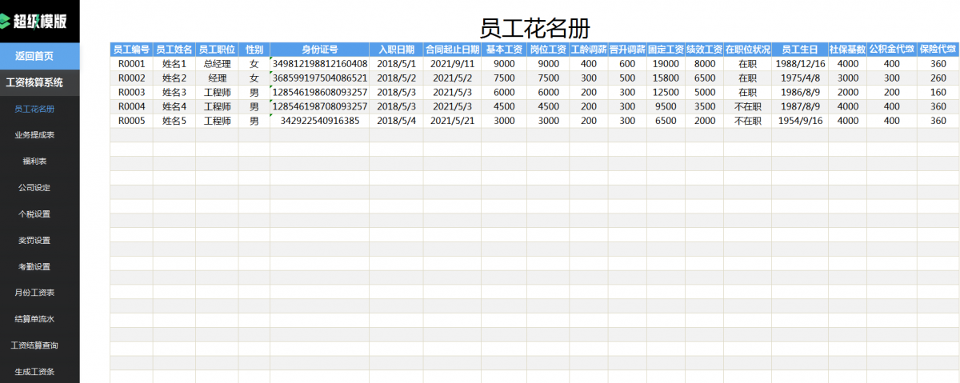Screen dimensions: 960x383
Task: Open the 考勤设置 page
Action: pyautogui.click(x=34, y=267)
